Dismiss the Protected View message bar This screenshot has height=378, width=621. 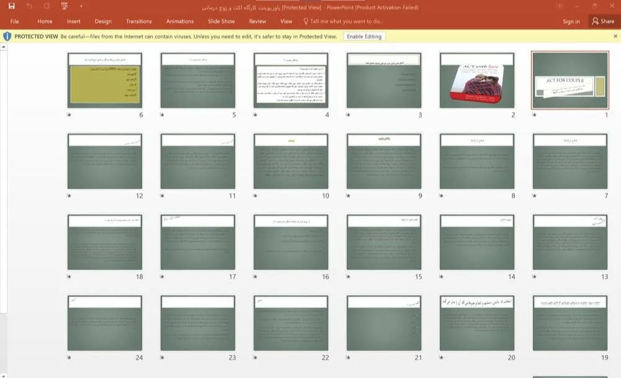[615, 36]
